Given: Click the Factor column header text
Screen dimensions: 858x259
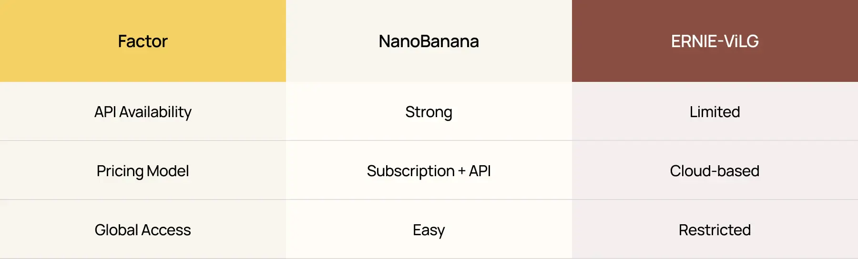Looking at the screenshot, I should tap(143, 41).
